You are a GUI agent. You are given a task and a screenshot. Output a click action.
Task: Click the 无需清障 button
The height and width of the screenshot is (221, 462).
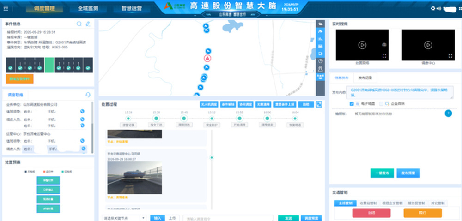263,104
